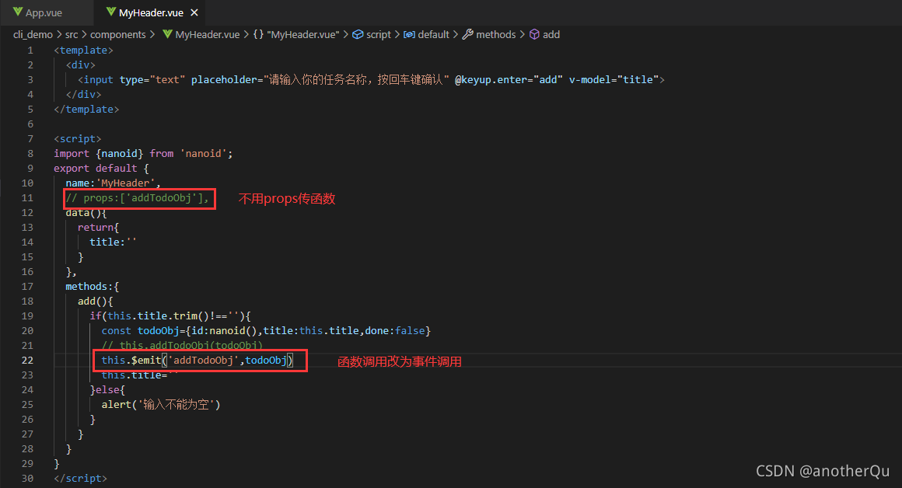Click the script module icon in breadcrumb
The width and height of the screenshot is (902, 488).
tap(358, 34)
